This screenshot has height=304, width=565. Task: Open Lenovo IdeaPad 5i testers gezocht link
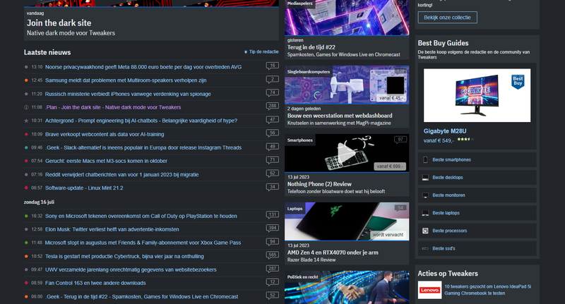(487, 290)
